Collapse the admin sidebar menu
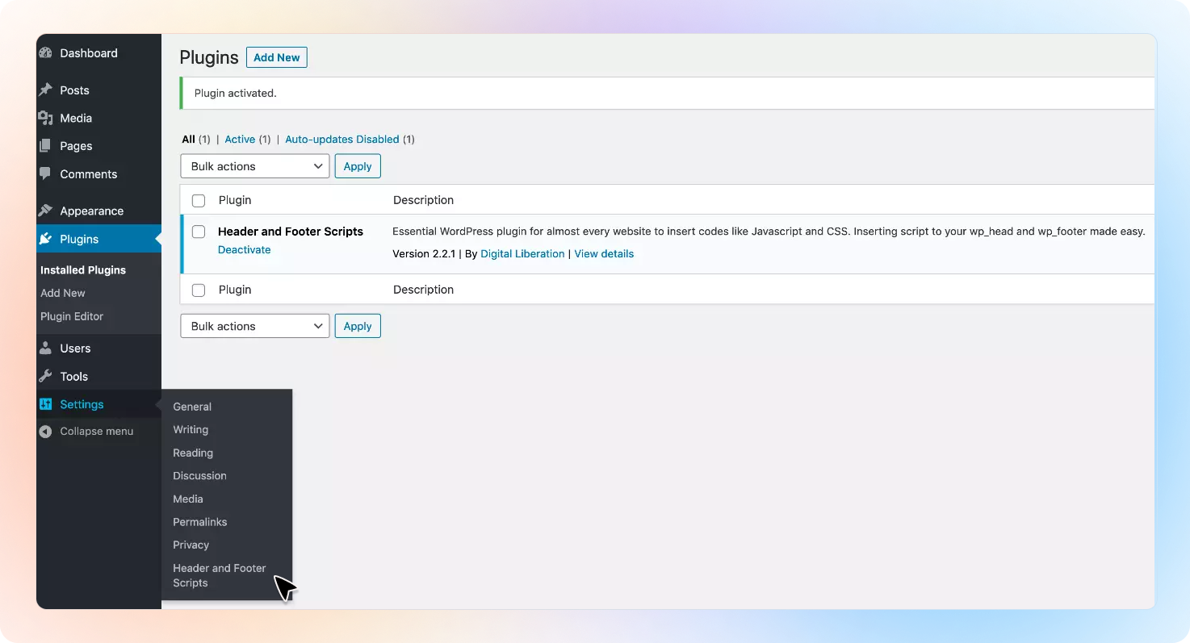1190x643 pixels. tap(97, 432)
